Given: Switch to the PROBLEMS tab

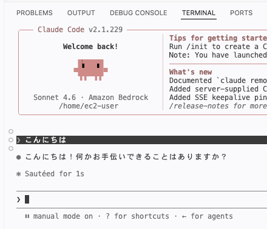Looking at the screenshot, I should (x=35, y=13).
